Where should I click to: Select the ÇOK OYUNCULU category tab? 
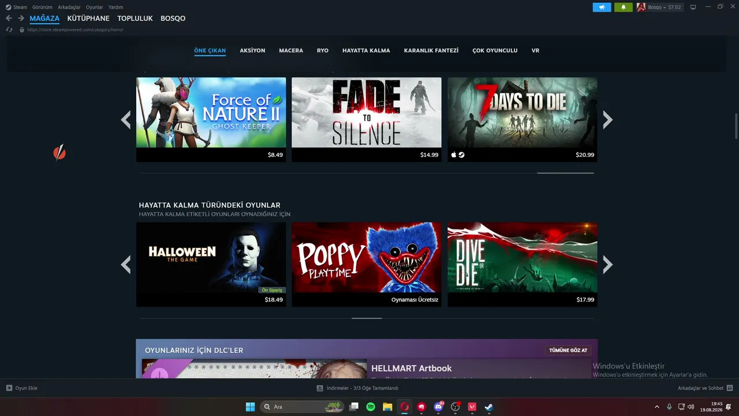pos(495,51)
